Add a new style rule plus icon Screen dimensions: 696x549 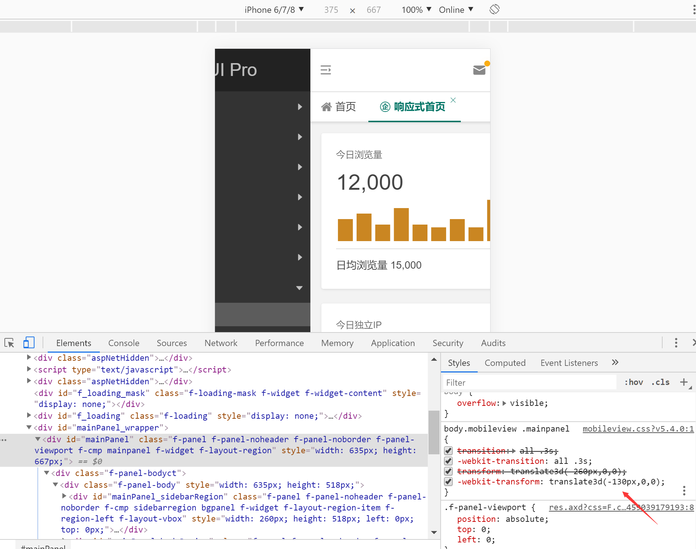(x=684, y=382)
